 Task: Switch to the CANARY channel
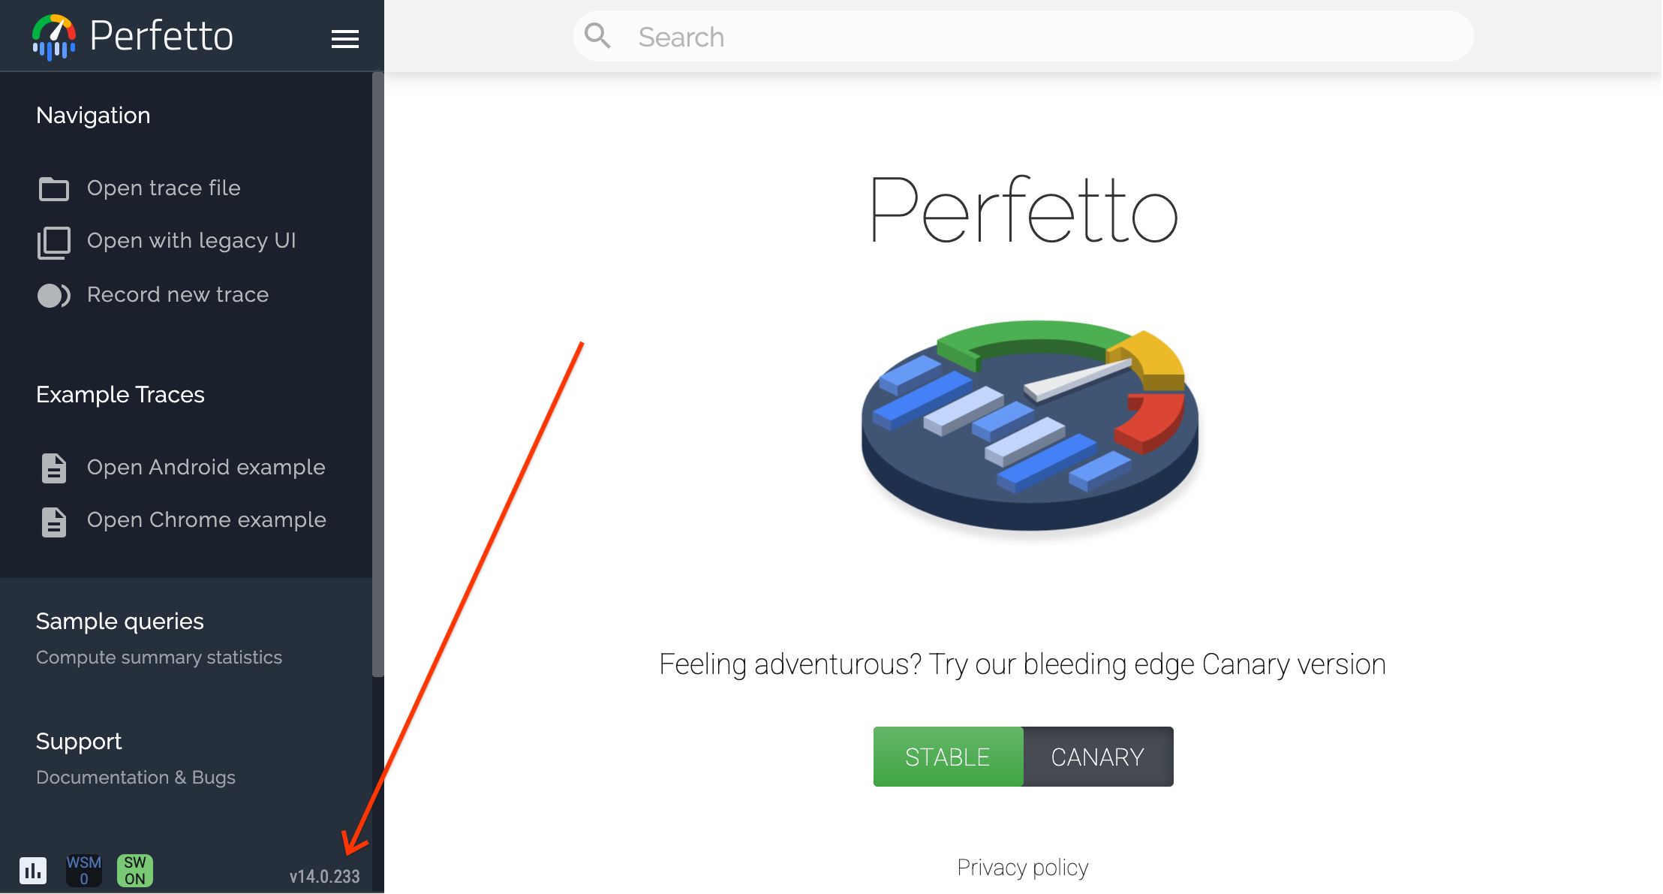pos(1097,757)
